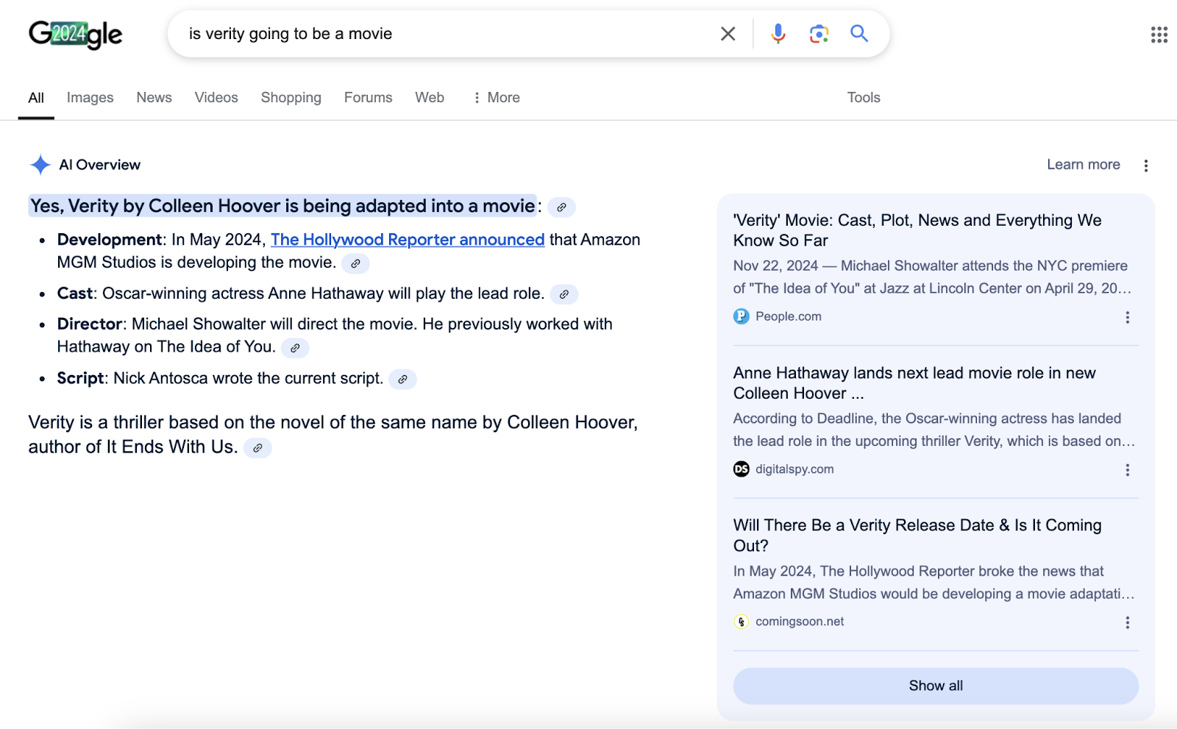1177x729 pixels.
Task: Click the People.com favicon
Action: [x=741, y=316]
